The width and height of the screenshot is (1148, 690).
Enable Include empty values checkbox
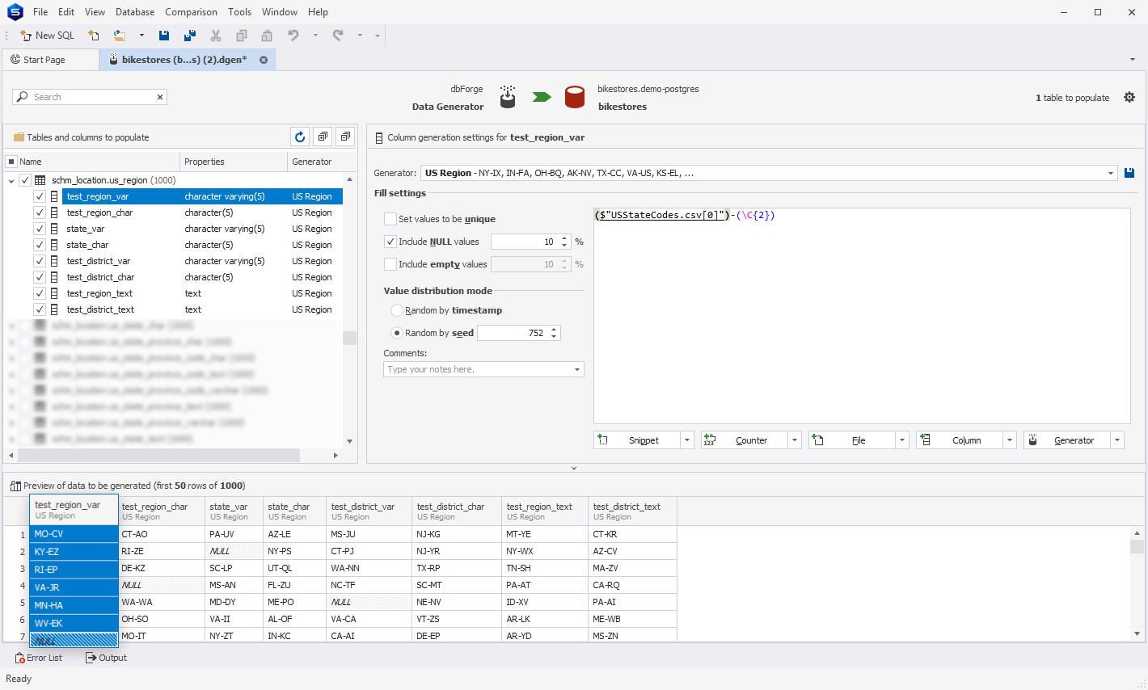[390, 264]
